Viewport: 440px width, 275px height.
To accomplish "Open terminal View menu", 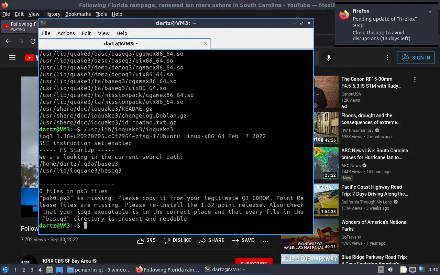I will 103,33.
